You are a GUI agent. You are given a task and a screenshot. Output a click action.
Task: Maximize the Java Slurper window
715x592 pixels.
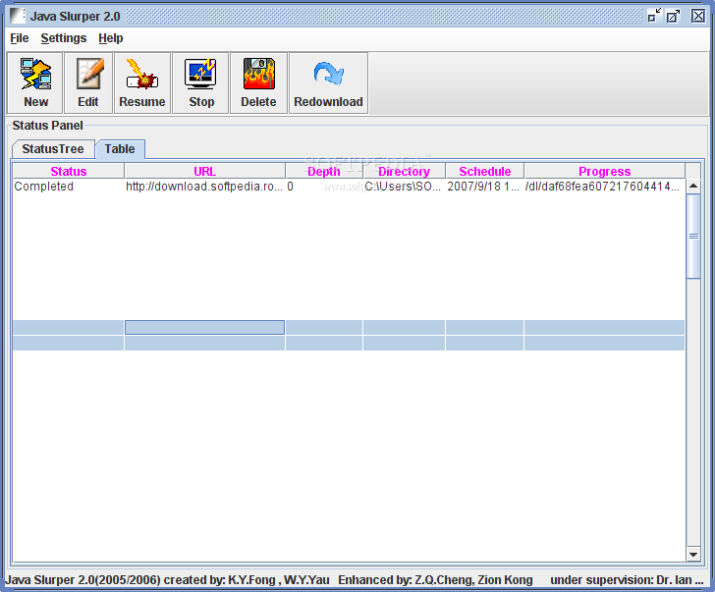tap(673, 16)
